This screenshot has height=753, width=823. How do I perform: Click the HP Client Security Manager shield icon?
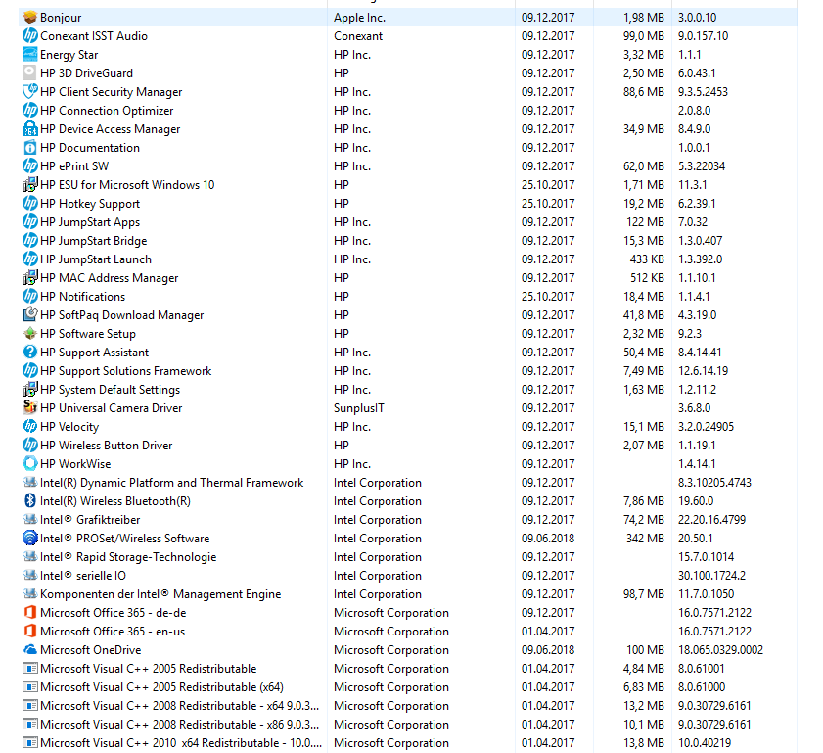click(30, 91)
